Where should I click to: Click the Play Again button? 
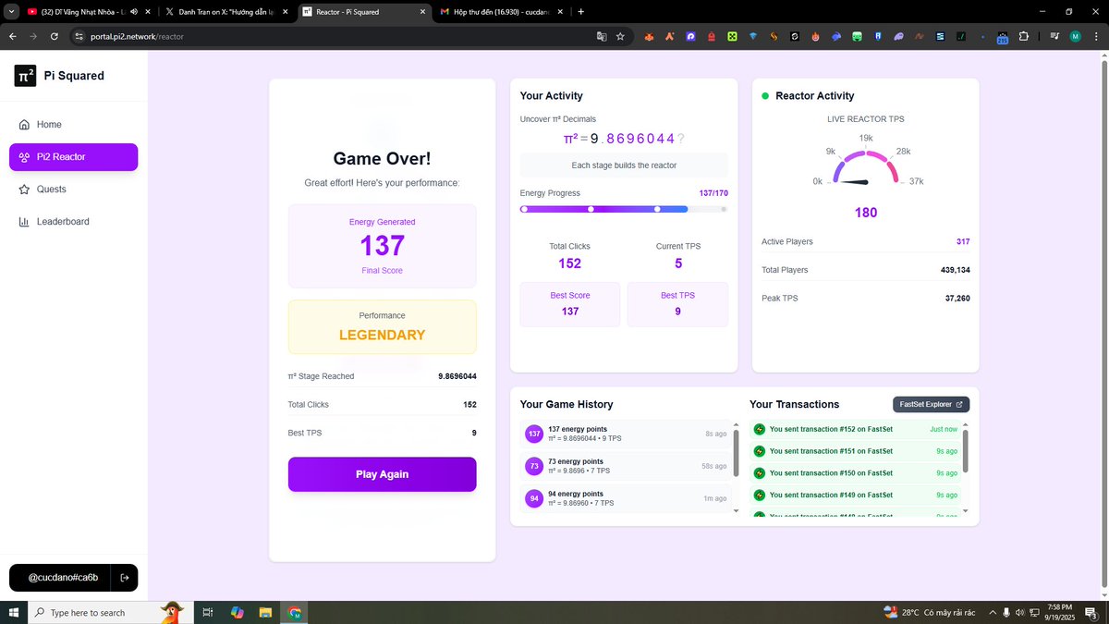tap(382, 474)
